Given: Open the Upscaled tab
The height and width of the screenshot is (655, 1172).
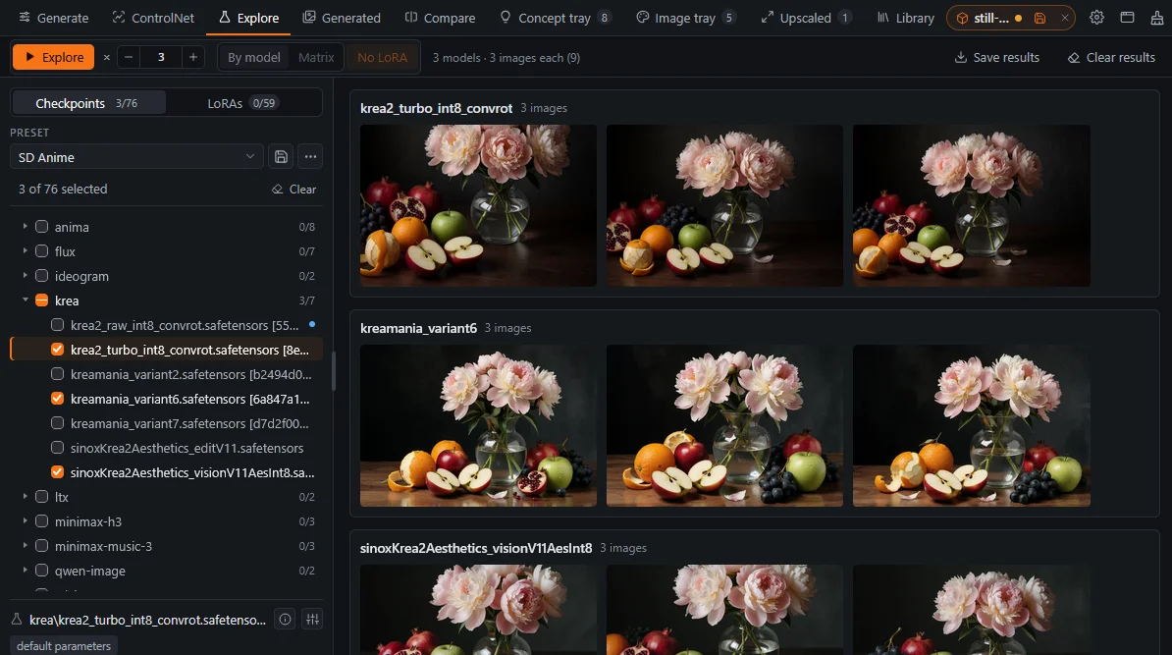Looking at the screenshot, I should [806, 18].
